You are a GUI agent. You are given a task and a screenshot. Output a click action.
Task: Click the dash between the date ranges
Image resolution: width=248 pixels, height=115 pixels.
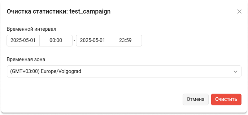pos(74,41)
